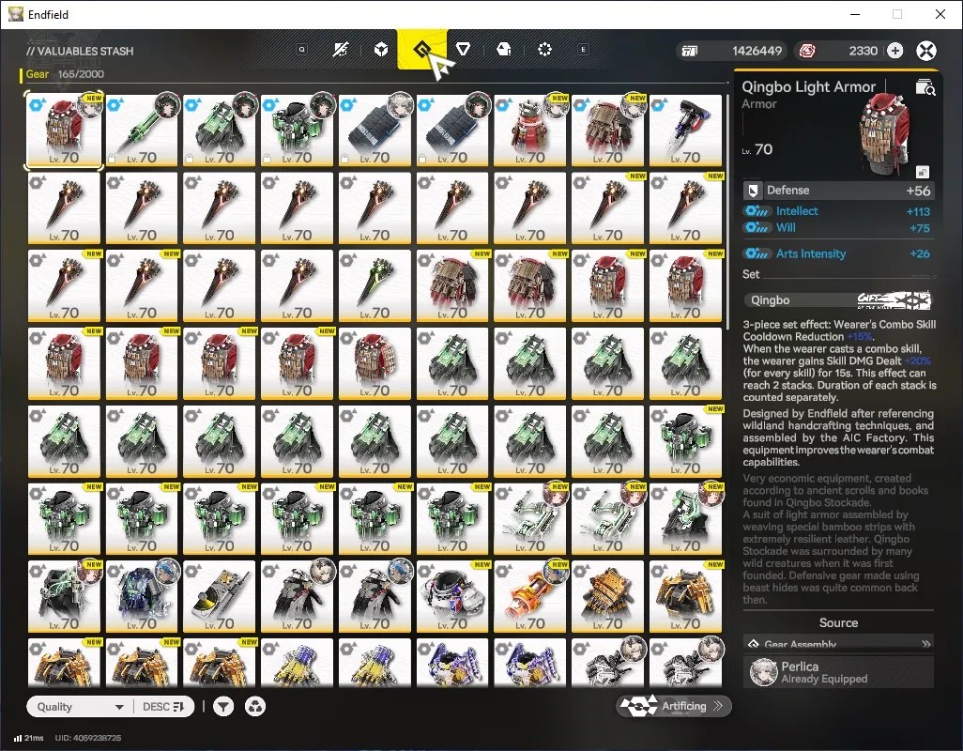This screenshot has height=751, width=963.
Task: Select the green syringe gear in first row
Action: pos(142,130)
